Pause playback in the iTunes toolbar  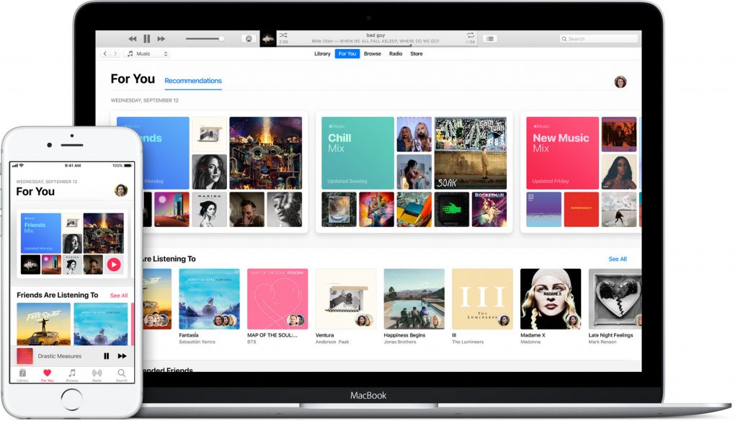tap(147, 39)
